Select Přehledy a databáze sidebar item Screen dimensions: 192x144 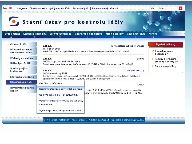point(21,58)
